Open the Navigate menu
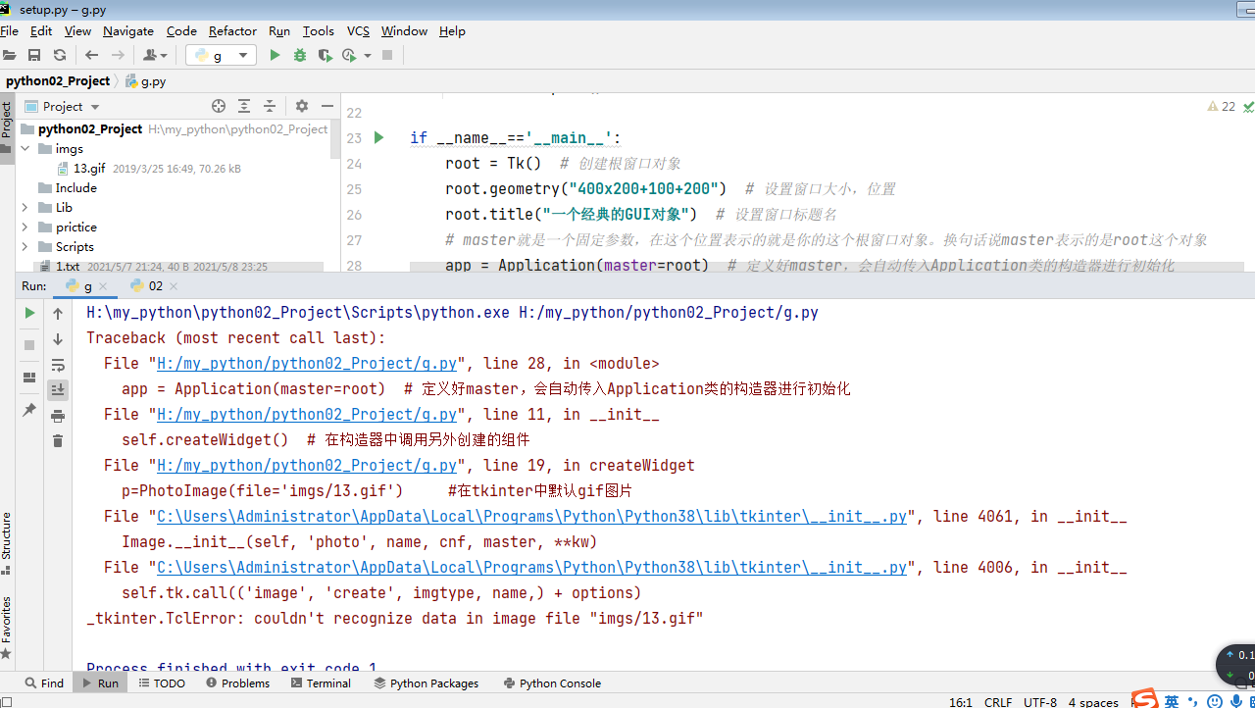This screenshot has height=708, width=1255. (x=128, y=31)
